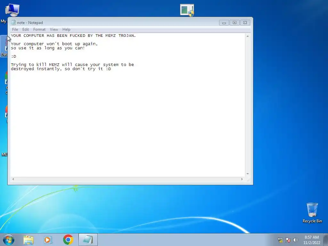Image resolution: width=328 pixels, height=246 pixels.
Task: Open the Help menu in Notepad
Action: 66,29
